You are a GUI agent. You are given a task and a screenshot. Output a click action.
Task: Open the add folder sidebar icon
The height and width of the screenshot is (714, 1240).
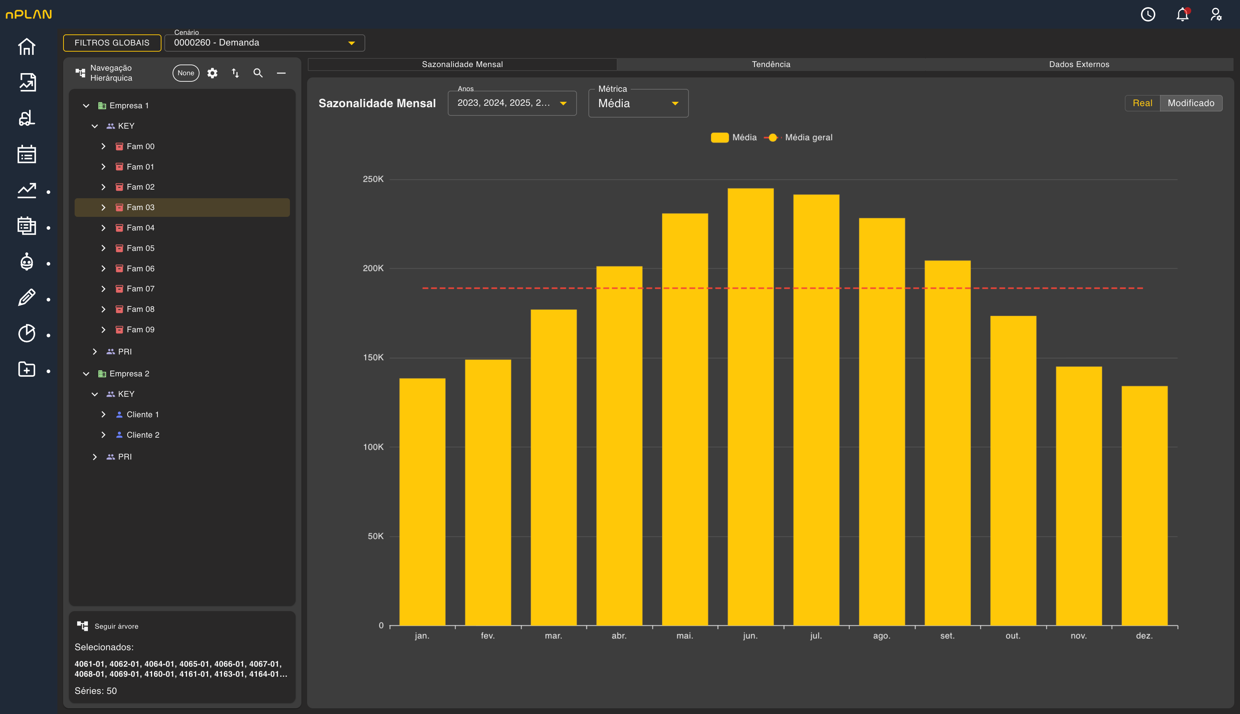27,369
